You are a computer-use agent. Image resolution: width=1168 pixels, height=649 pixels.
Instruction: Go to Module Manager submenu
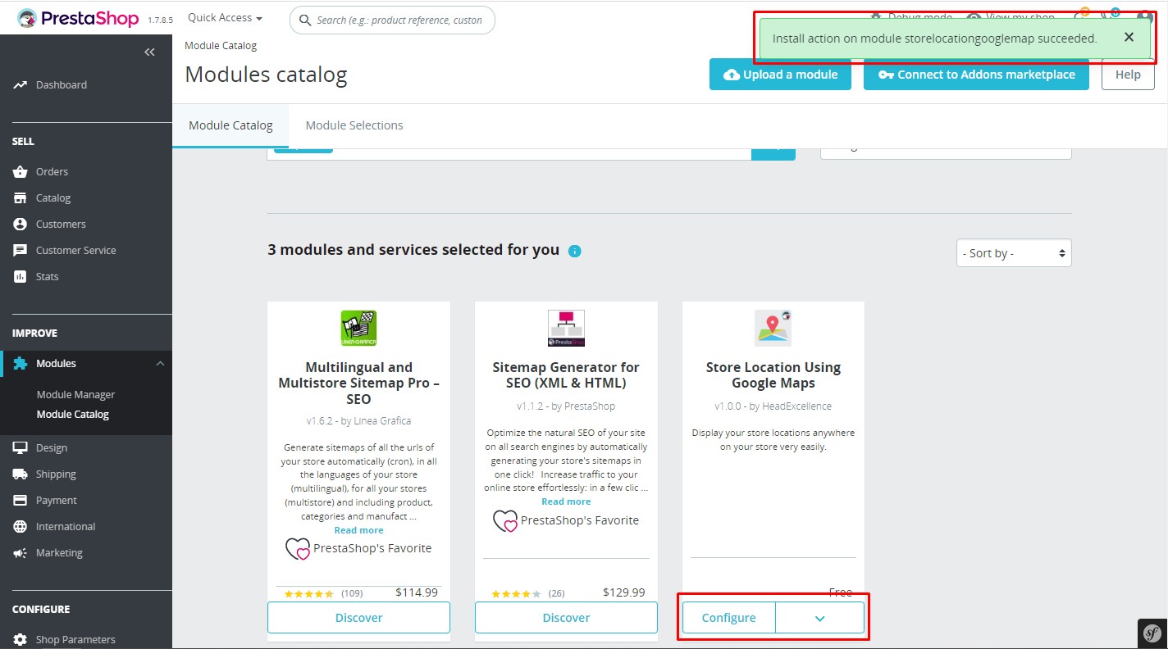75,394
